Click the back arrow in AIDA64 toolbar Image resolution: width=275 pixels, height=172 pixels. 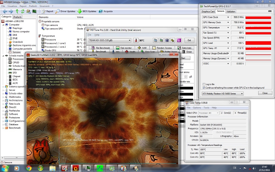click(5, 11)
